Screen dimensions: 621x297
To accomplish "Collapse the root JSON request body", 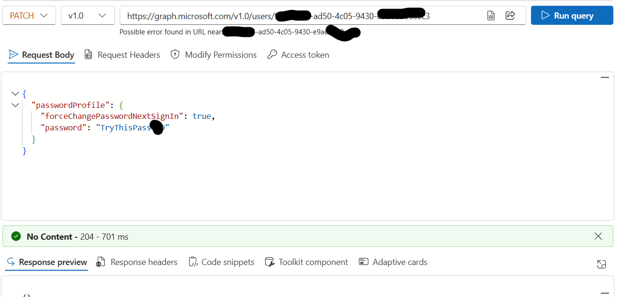I will tap(15, 93).
